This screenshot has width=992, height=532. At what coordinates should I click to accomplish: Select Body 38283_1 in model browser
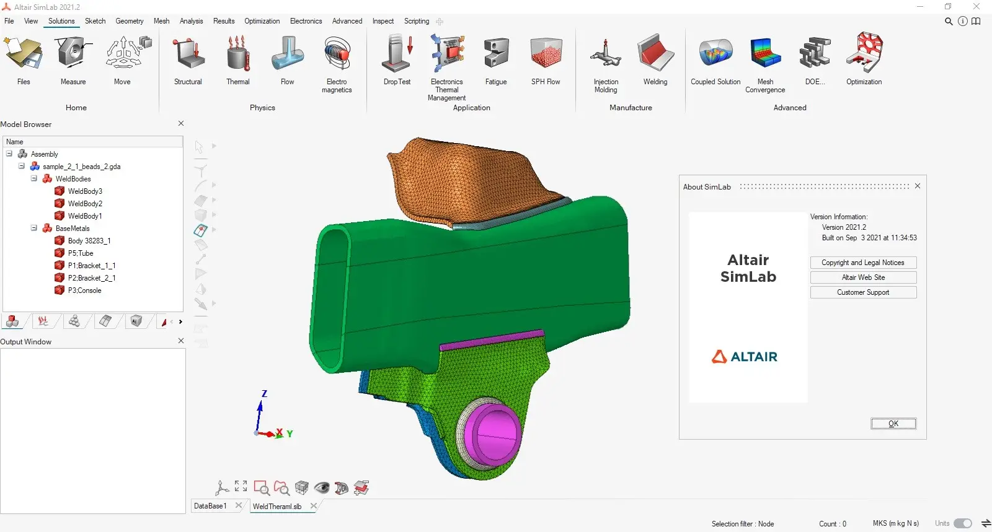pyautogui.click(x=89, y=241)
